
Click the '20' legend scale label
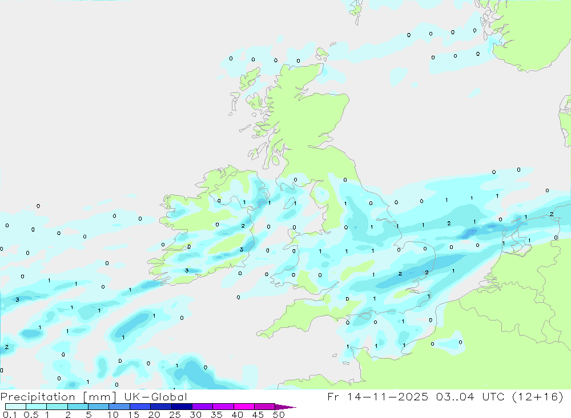(154, 415)
